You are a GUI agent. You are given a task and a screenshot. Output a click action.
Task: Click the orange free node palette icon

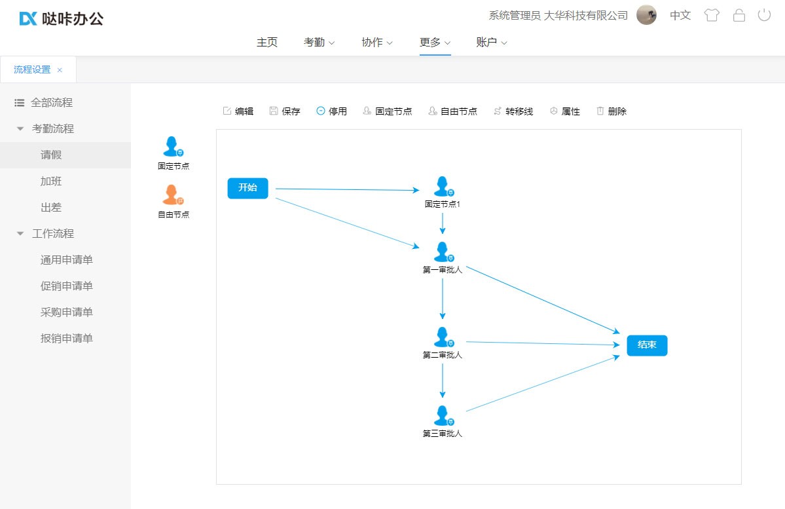coord(173,195)
